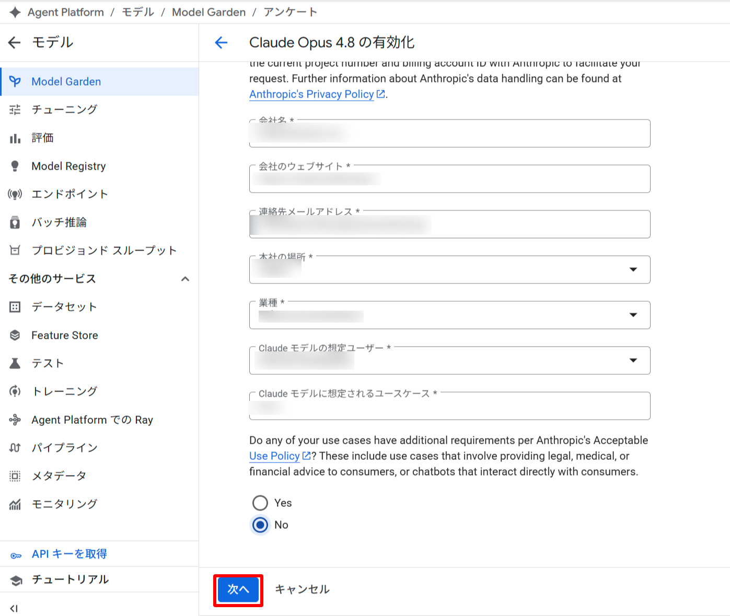Image resolution: width=730 pixels, height=616 pixels.
Task: Open the 業種 dropdown
Action: click(x=450, y=315)
